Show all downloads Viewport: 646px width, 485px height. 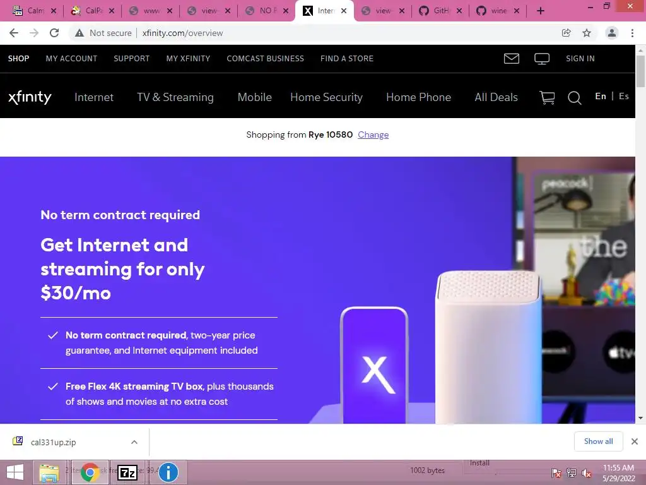point(598,441)
